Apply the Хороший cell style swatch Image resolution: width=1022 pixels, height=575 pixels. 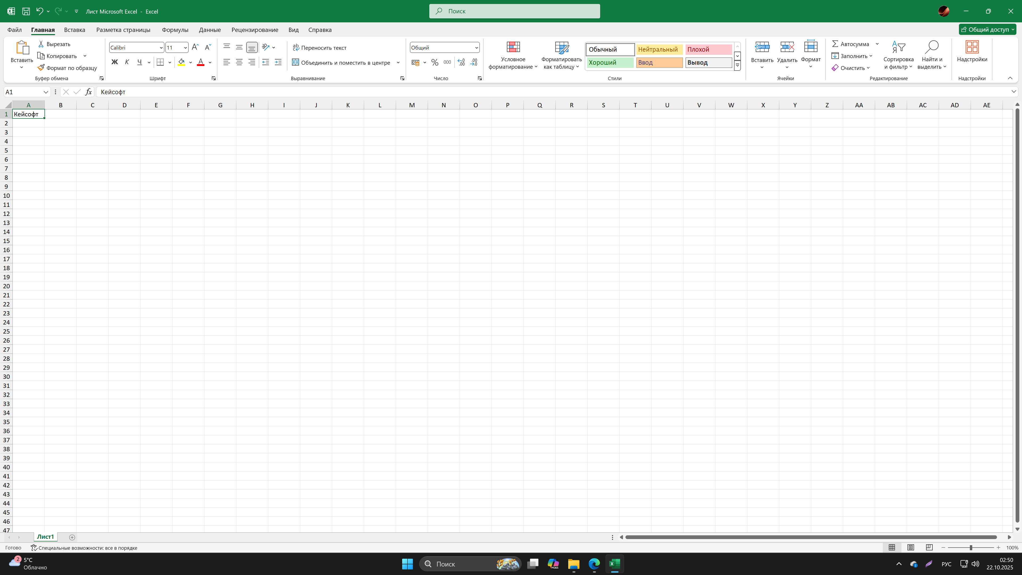610,63
